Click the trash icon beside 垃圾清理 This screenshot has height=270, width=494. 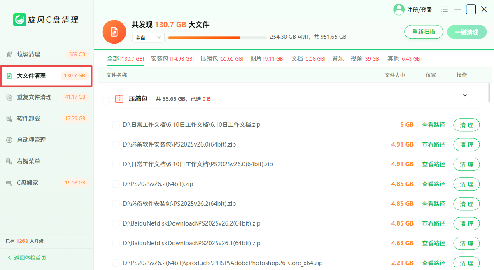click(9, 54)
